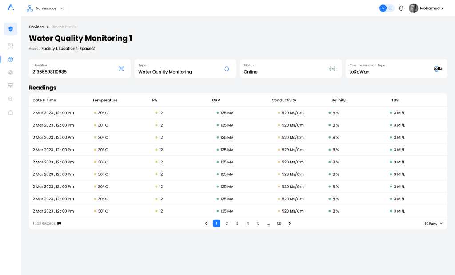Select the cube devices icon in sidebar
Screen dimensions: 455x275
coord(11,59)
